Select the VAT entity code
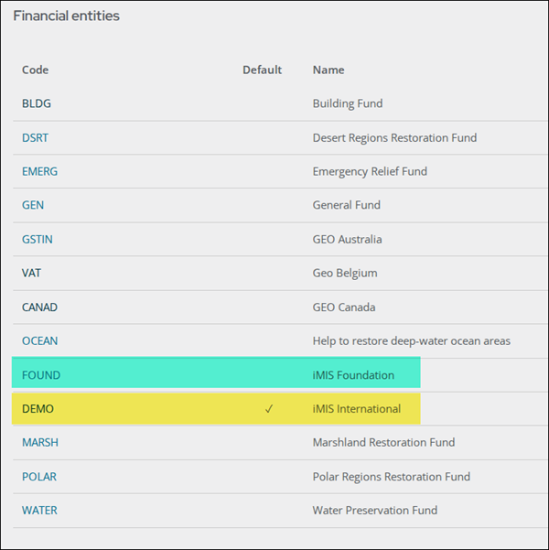Image resolution: width=549 pixels, height=550 pixels. pyautogui.click(x=31, y=273)
